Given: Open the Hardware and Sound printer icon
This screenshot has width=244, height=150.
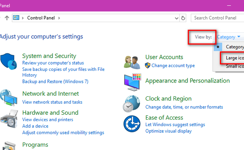Looking at the screenshot, I should [x=9, y=119].
